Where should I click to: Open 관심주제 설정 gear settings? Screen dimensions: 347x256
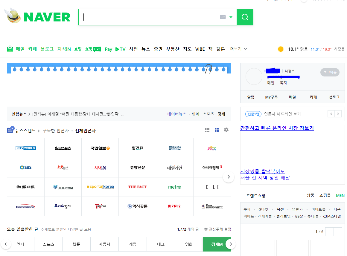click(x=217, y=229)
